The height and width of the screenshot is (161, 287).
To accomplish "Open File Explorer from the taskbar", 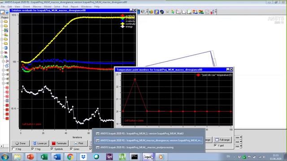I will coord(17,157).
